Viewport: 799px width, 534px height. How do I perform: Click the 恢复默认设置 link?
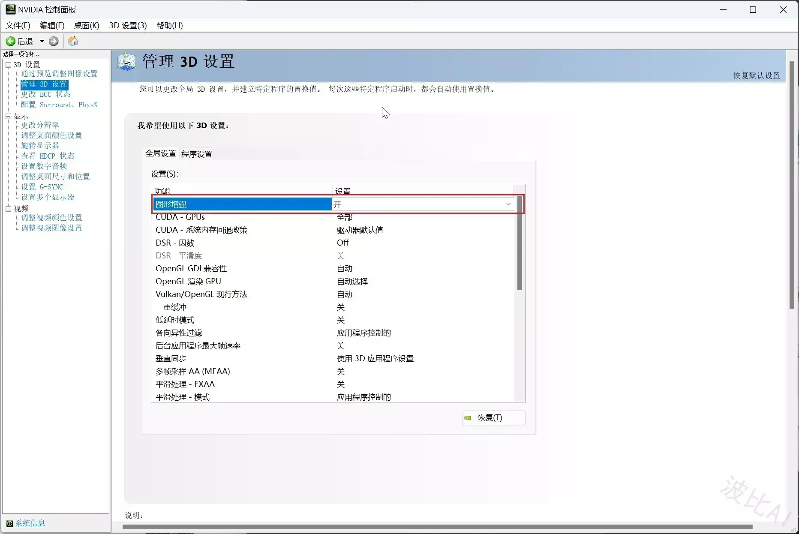(757, 75)
